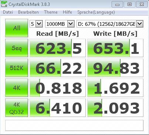Screen dimensions: 149x135
Task: Run the 4K QD32 test
Action: [17, 108]
